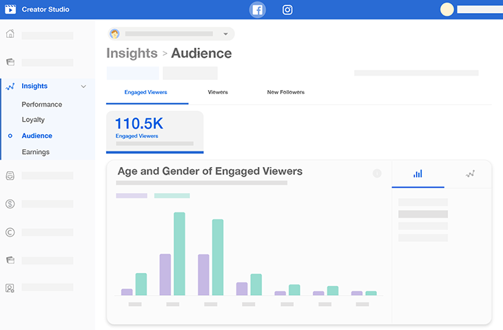The height and width of the screenshot is (330, 503).
Task: Select the bar chart view icon
Action: (x=418, y=174)
